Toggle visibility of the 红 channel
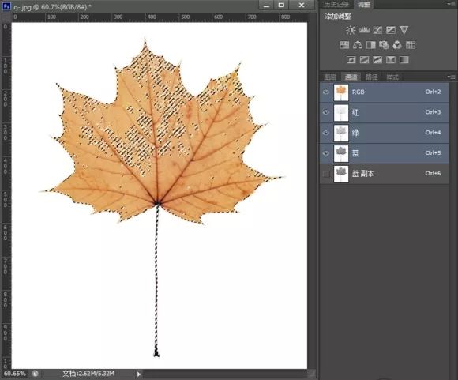Viewport: 458px width, 380px height. point(325,112)
